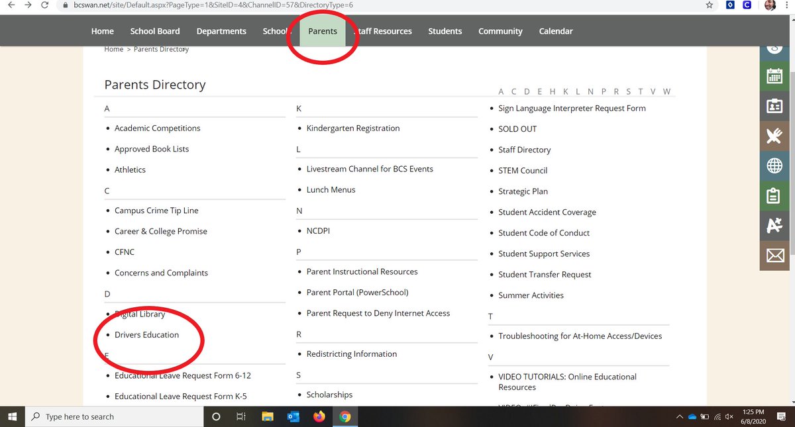Image resolution: width=795 pixels, height=427 pixels.
Task: Click the Windows taskbar search box
Action: pos(114,416)
